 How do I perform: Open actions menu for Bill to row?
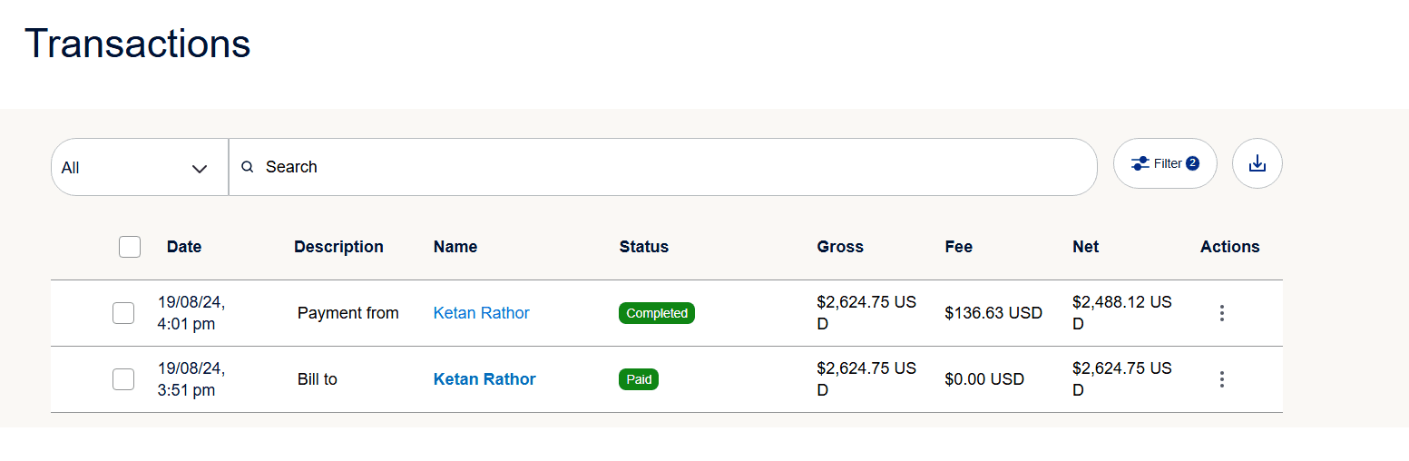tap(1222, 379)
